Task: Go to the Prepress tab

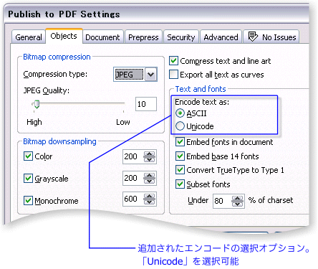Action: point(143,37)
